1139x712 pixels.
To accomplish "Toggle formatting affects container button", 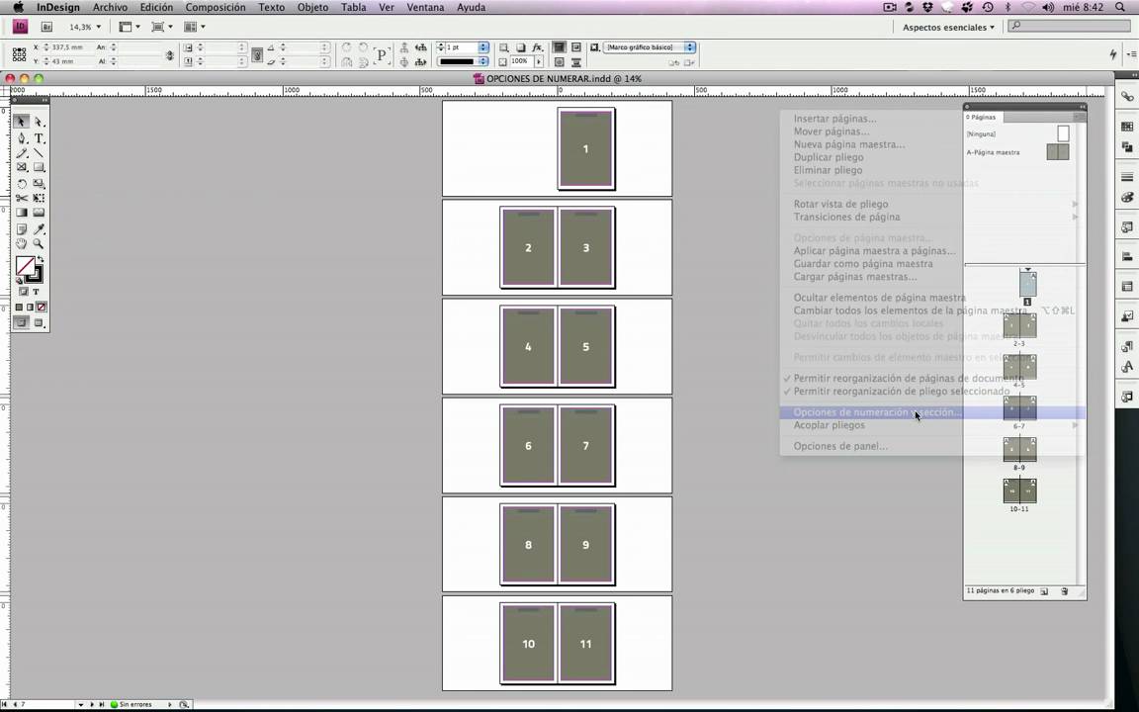I will click(x=24, y=292).
